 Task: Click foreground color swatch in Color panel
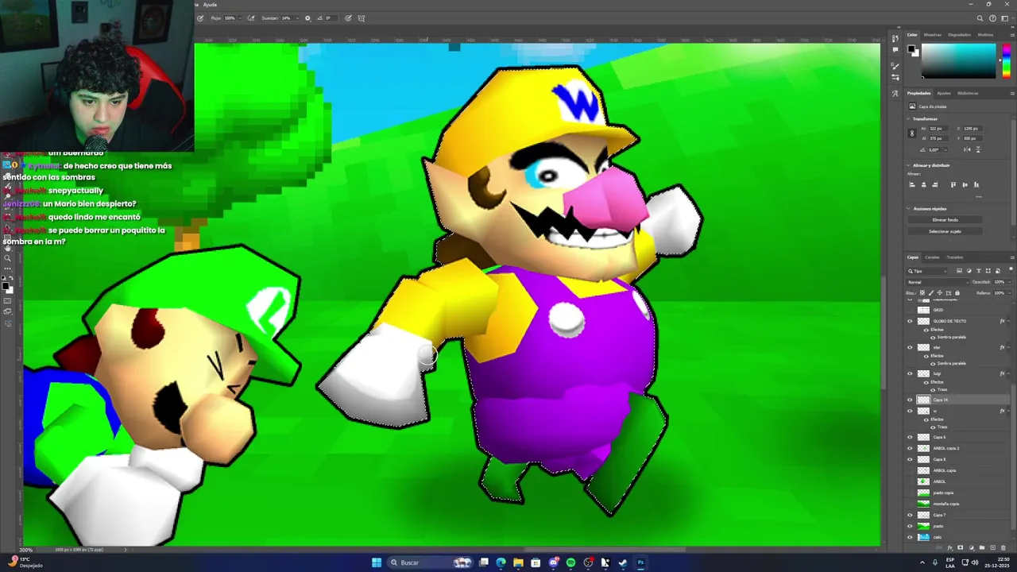pyautogui.click(x=912, y=49)
